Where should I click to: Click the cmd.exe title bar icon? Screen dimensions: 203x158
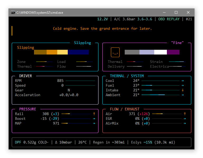[13, 13]
